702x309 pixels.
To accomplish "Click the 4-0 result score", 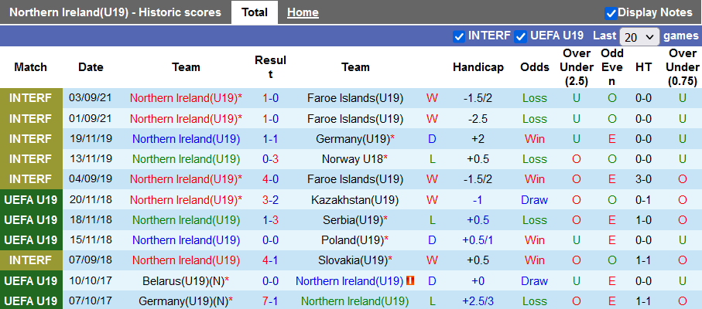I will point(270,179).
